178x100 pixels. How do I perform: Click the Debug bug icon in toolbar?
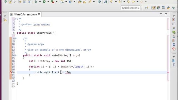pos(36,2)
